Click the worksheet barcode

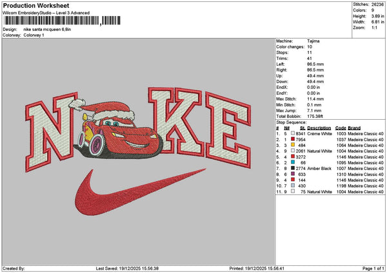pyautogui.click(x=62, y=21)
